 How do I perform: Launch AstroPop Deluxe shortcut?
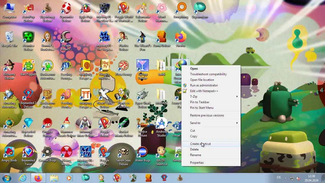click(x=28, y=12)
